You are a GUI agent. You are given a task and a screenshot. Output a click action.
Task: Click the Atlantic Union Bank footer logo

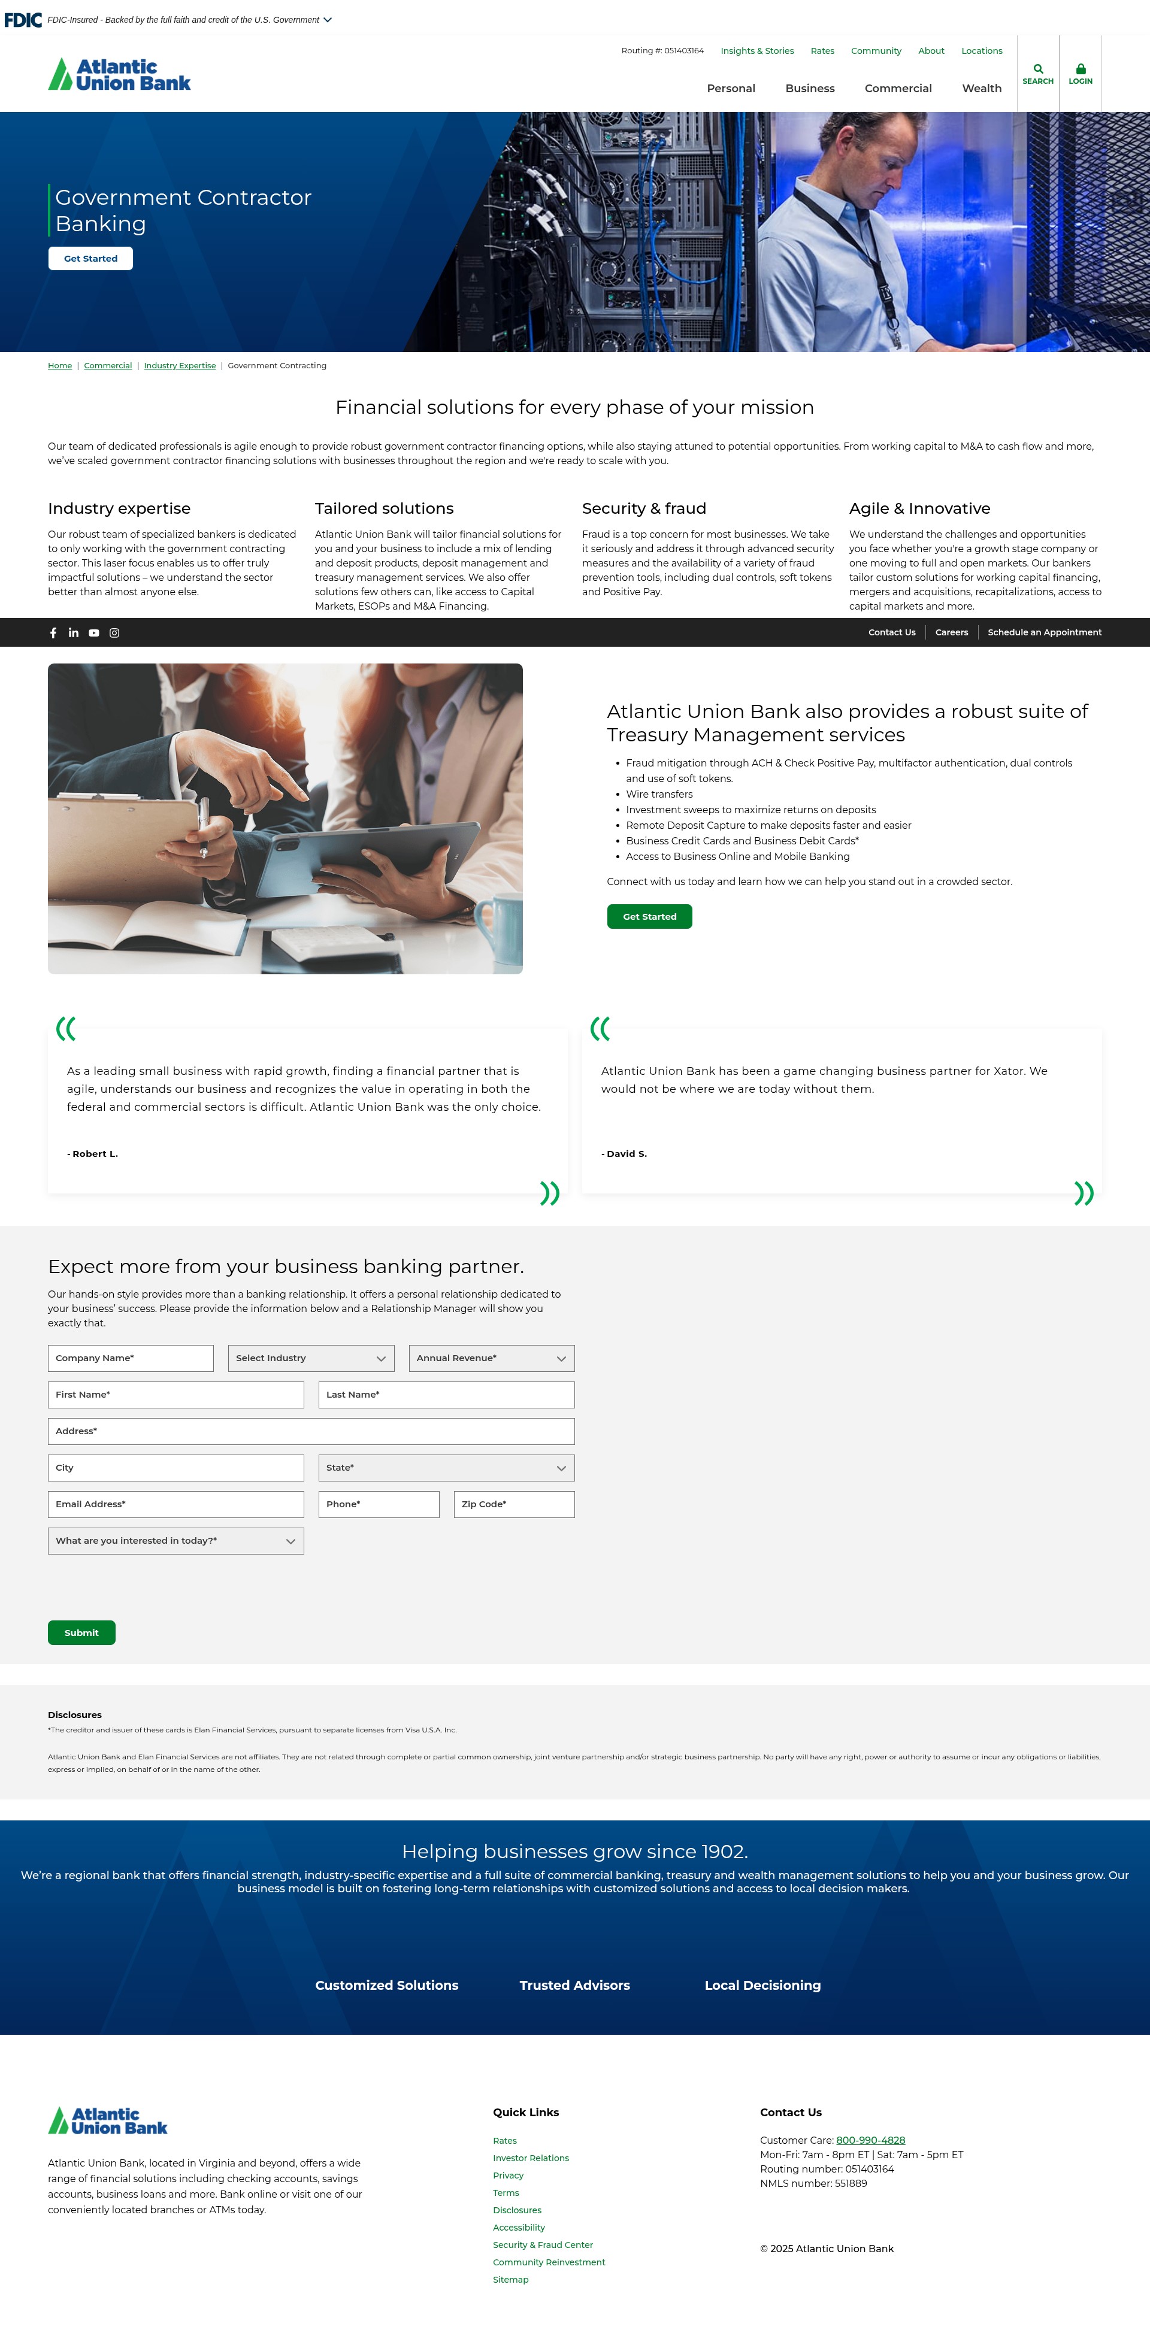(108, 2121)
